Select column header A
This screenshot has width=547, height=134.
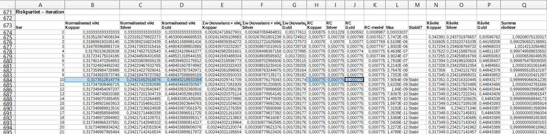(x=40, y=4)
